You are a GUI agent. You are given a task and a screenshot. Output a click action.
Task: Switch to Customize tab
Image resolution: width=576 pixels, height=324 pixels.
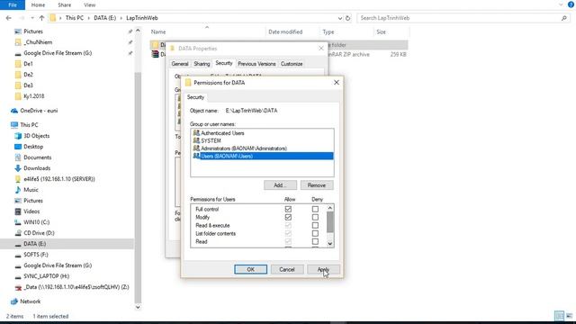292,64
